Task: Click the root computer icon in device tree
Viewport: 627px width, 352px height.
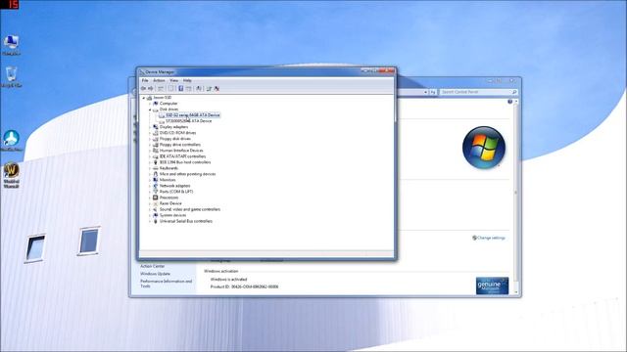Action: (x=150, y=98)
